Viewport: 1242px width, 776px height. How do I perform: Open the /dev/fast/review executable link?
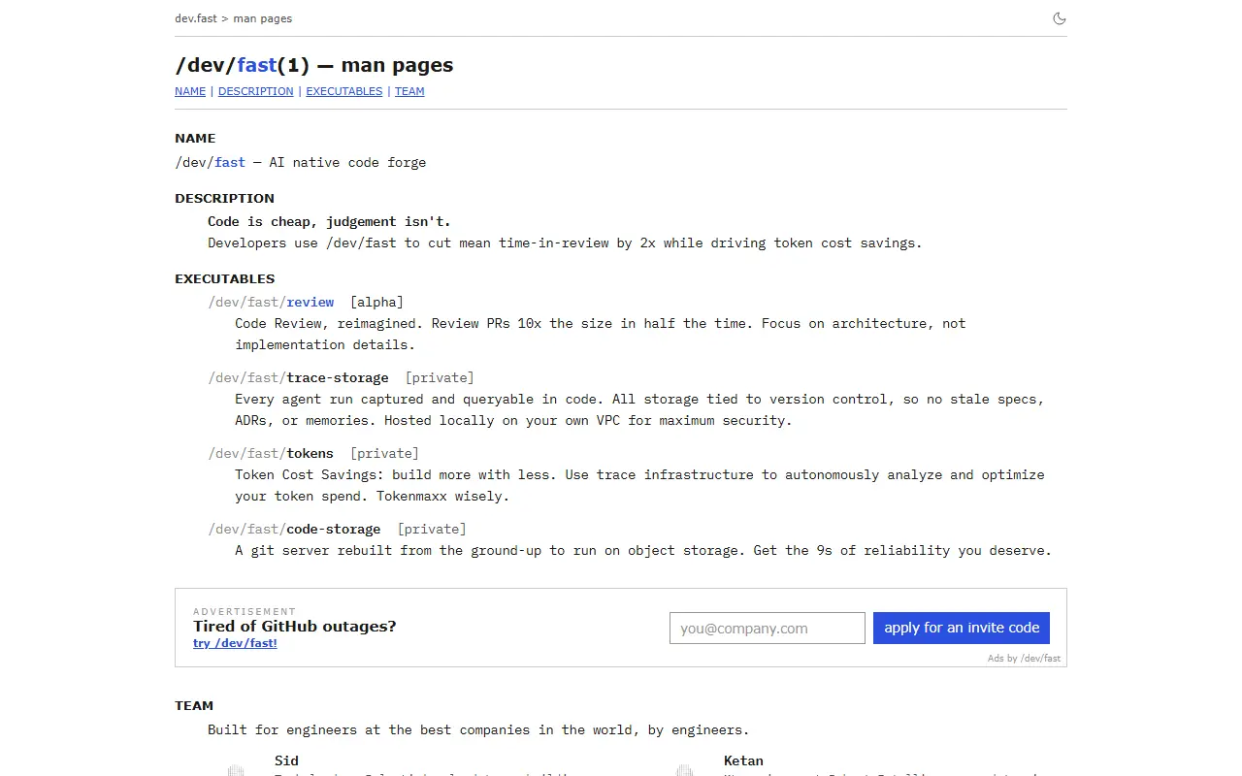pyautogui.click(x=271, y=302)
